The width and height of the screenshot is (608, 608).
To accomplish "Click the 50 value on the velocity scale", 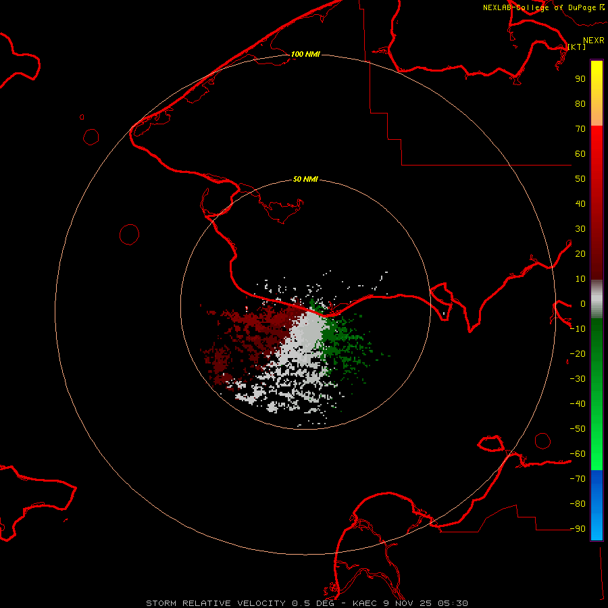I will [580, 179].
